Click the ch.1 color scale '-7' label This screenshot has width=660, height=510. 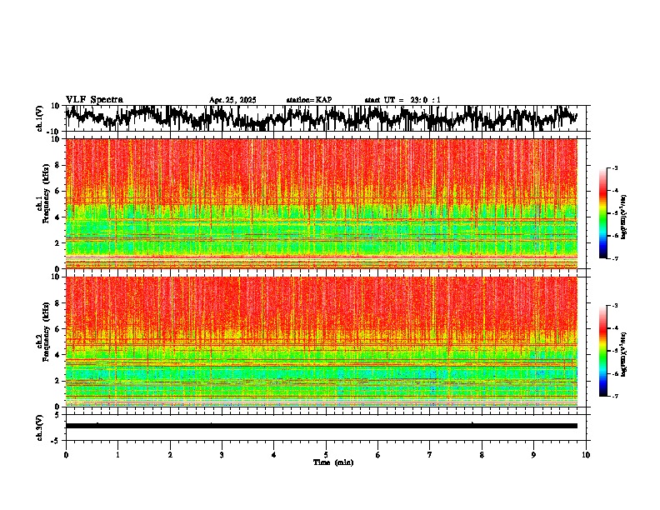click(615, 258)
